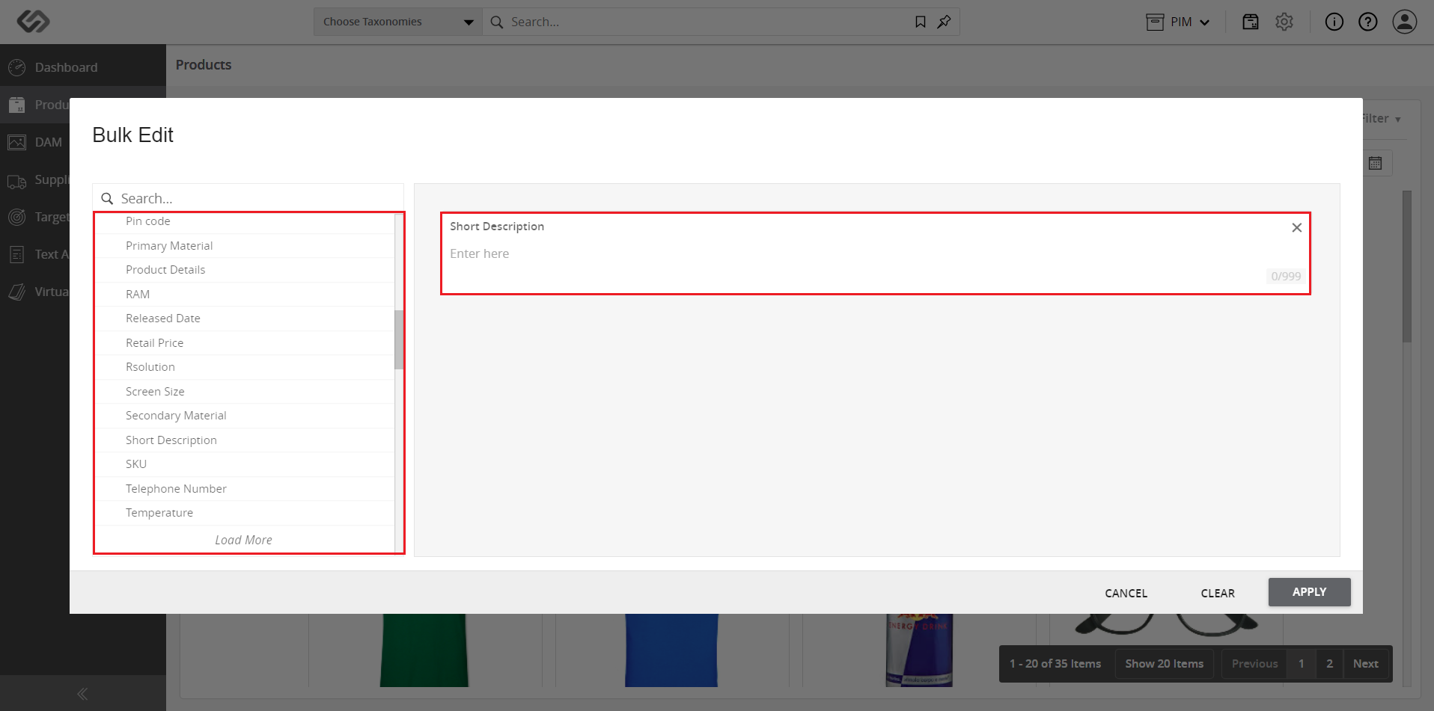Go to page 1
The width and height of the screenshot is (1434, 711).
pyautogui.click(x=1301, y=664)
